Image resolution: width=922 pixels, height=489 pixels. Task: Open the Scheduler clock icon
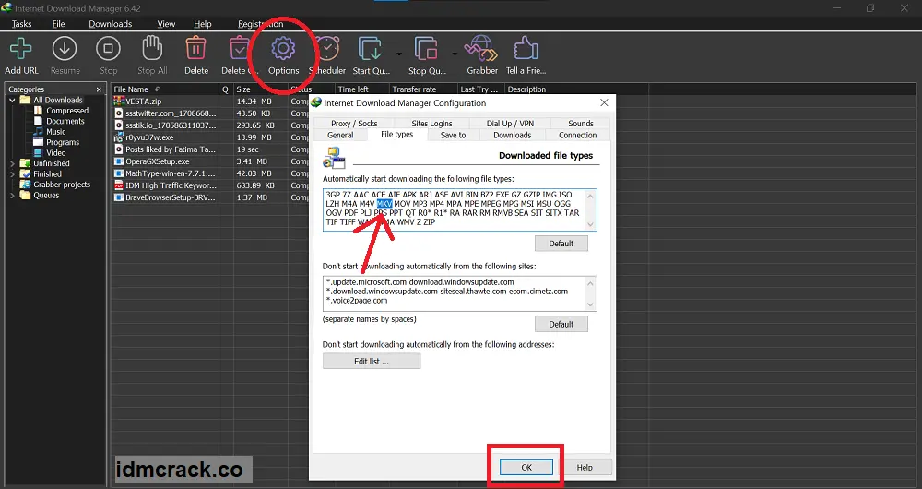click(x=327, y=49)
